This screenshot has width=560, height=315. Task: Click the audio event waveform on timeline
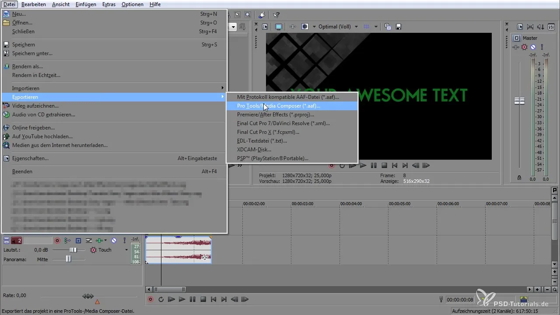178,250
